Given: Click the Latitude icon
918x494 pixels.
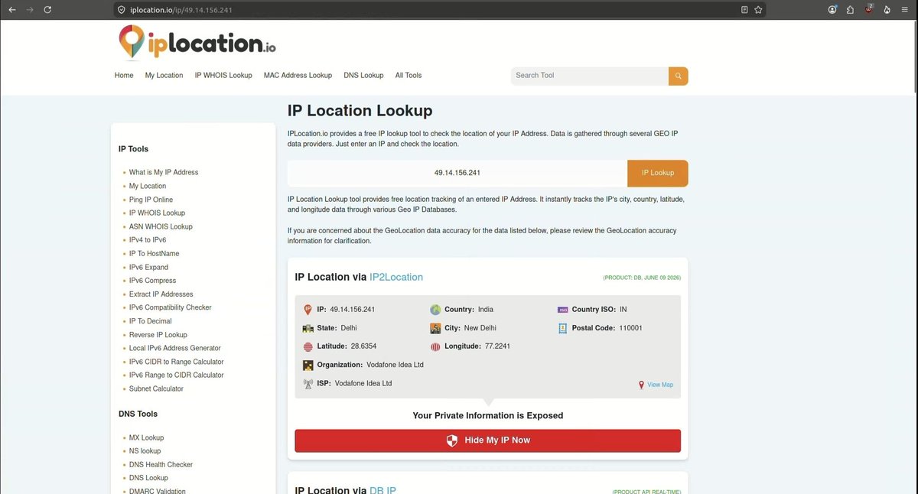Looking at the screenshot, I should click(x=308, y=346).
